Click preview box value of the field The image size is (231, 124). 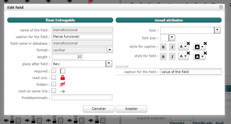191,72
